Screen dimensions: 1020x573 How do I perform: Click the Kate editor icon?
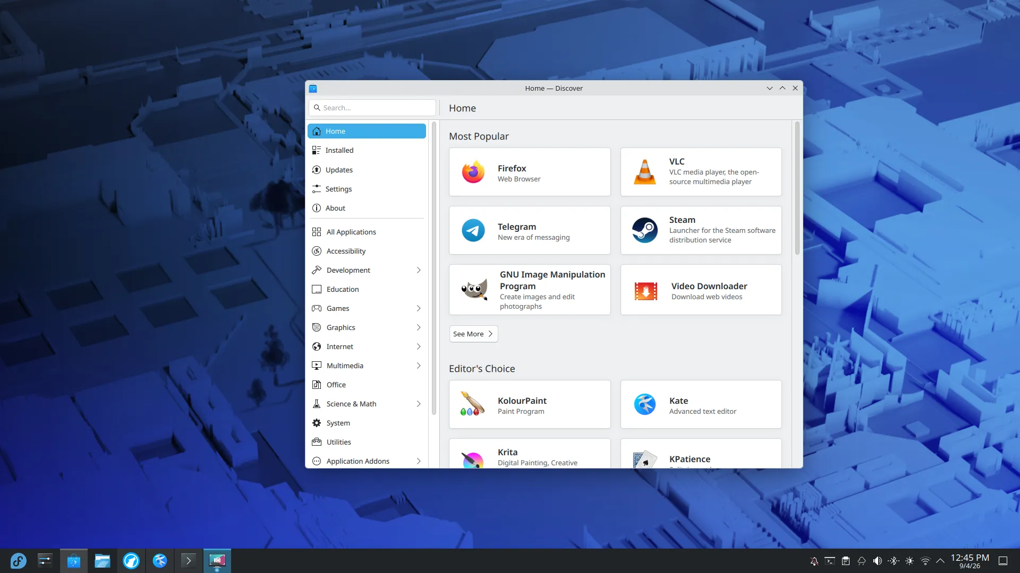644,404
